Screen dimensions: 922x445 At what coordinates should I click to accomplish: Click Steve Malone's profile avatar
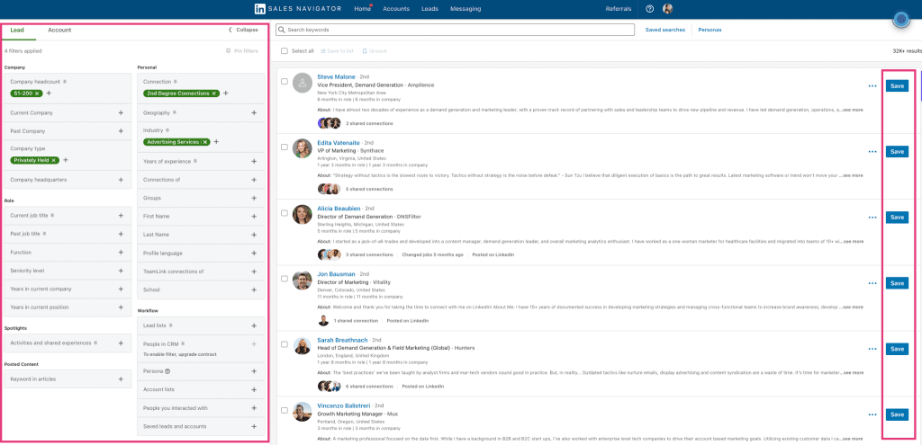302,83
